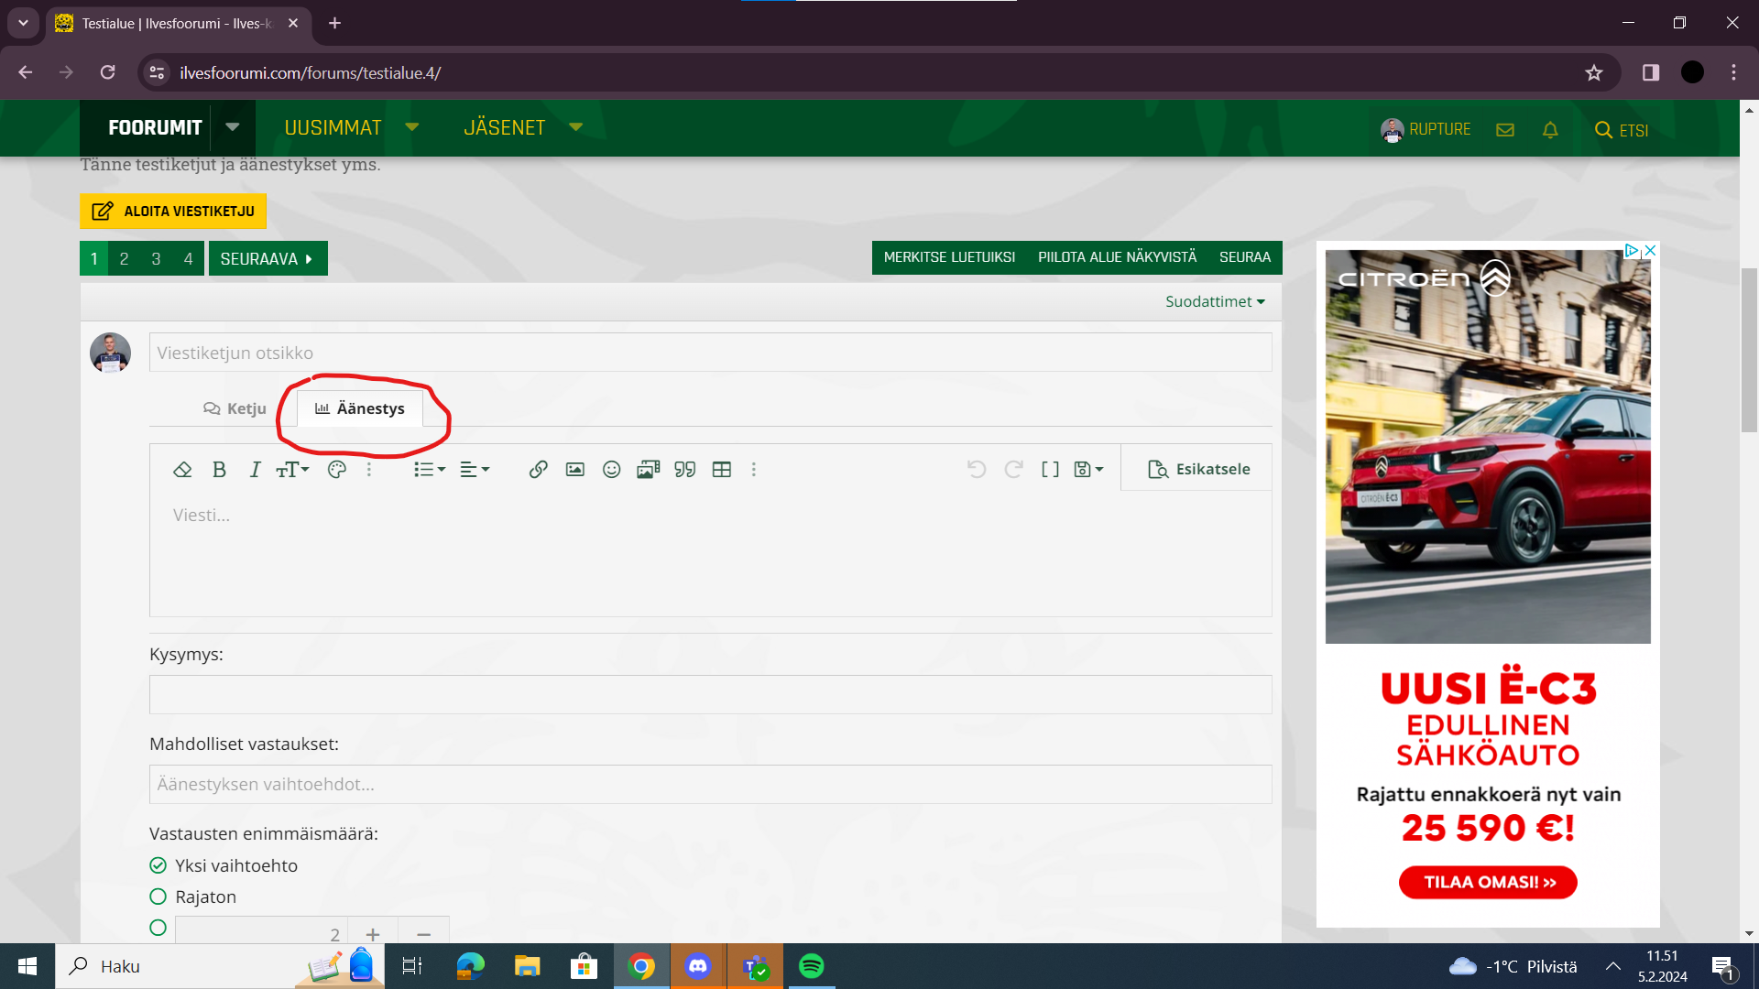Expand the Suodattimet filter dropdown

click(x=1215, y=301)
